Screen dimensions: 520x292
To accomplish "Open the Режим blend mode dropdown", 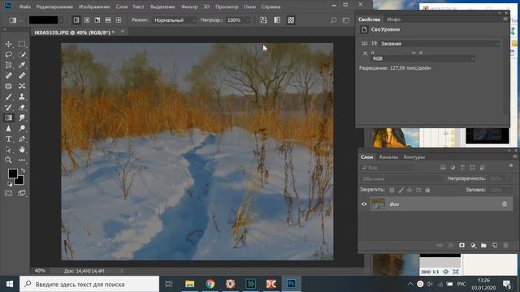I will click(175, 20).
